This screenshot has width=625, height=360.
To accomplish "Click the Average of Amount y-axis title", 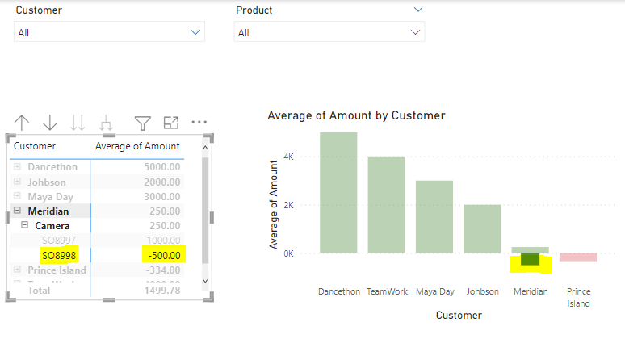I will tap(274, 205).
